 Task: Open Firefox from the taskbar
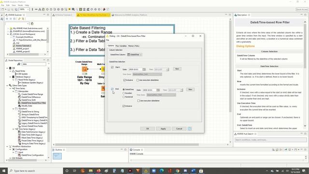tap(98, 171)
